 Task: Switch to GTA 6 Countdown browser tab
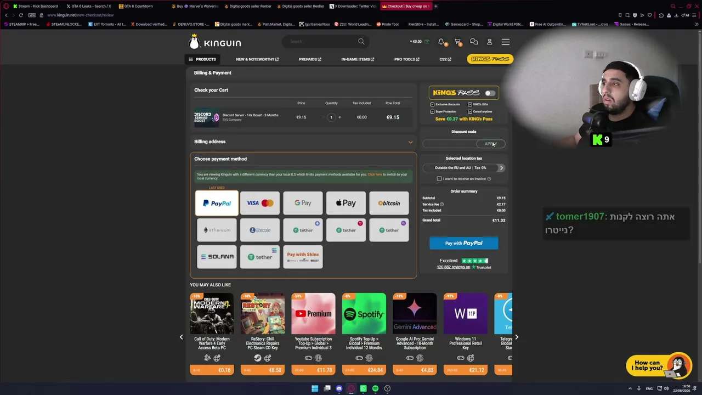pyautogui.click(x=139, y=6)
